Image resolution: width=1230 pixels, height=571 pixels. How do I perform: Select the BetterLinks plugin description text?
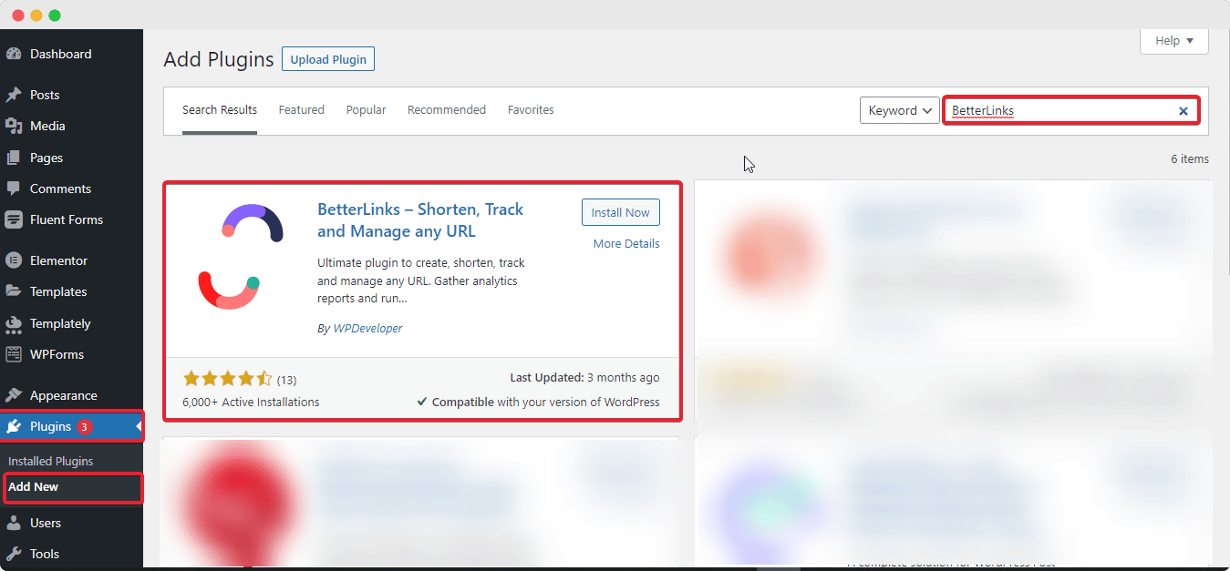click(x=421, y=280)
